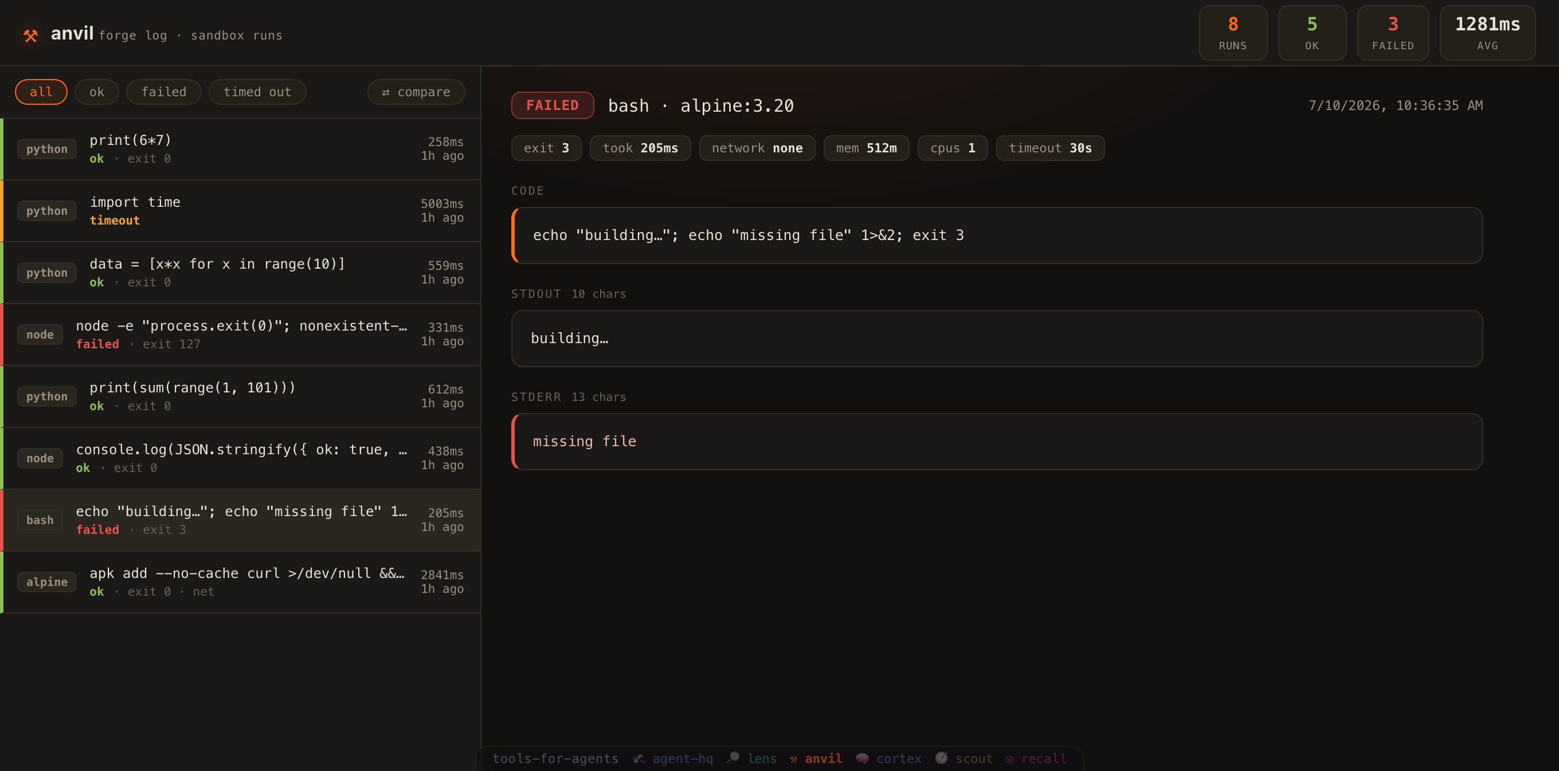
Task: Click the 'mem 512m' chip
Action: point(867,148)
